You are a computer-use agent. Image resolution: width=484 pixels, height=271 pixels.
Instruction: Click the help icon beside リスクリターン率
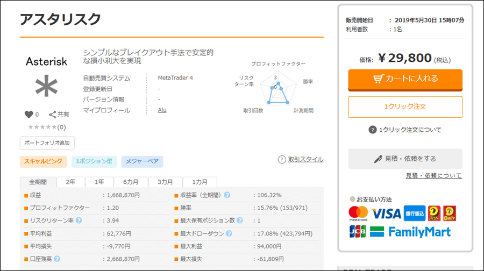click(x=79, y=220)
